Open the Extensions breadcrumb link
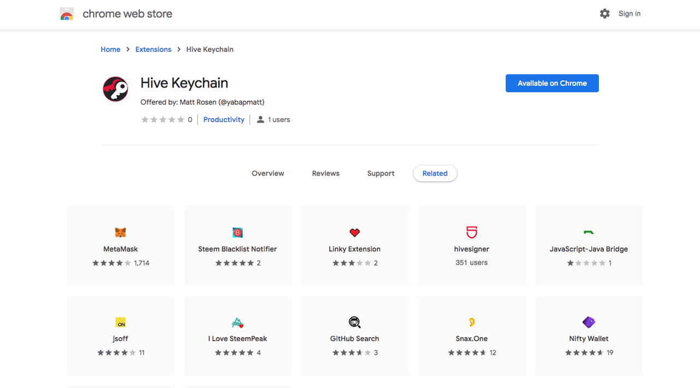700x388 pixels. [153, 49]
